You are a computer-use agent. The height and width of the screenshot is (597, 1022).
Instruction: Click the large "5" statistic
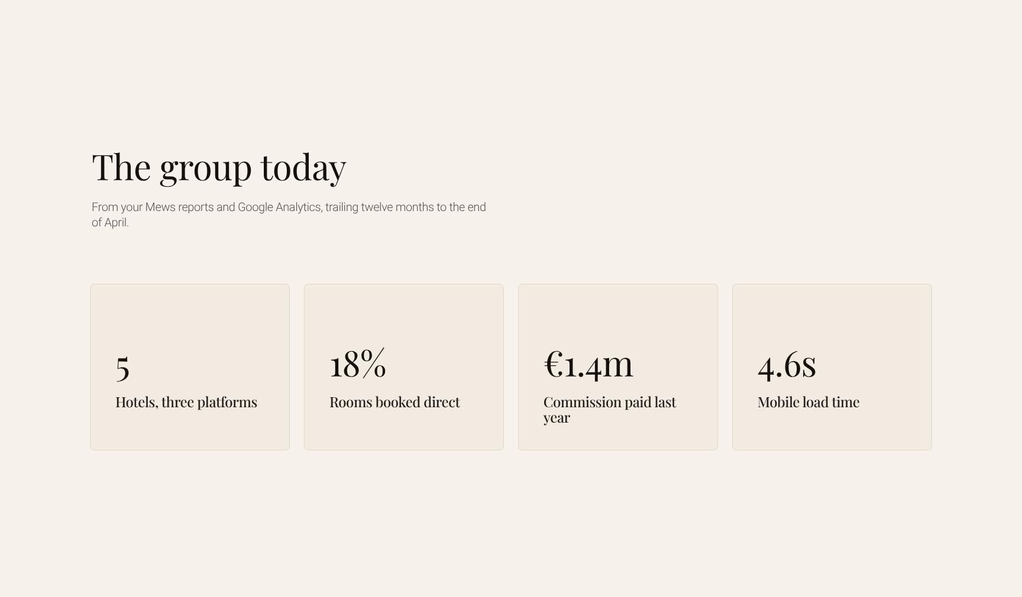pos(122,366)
